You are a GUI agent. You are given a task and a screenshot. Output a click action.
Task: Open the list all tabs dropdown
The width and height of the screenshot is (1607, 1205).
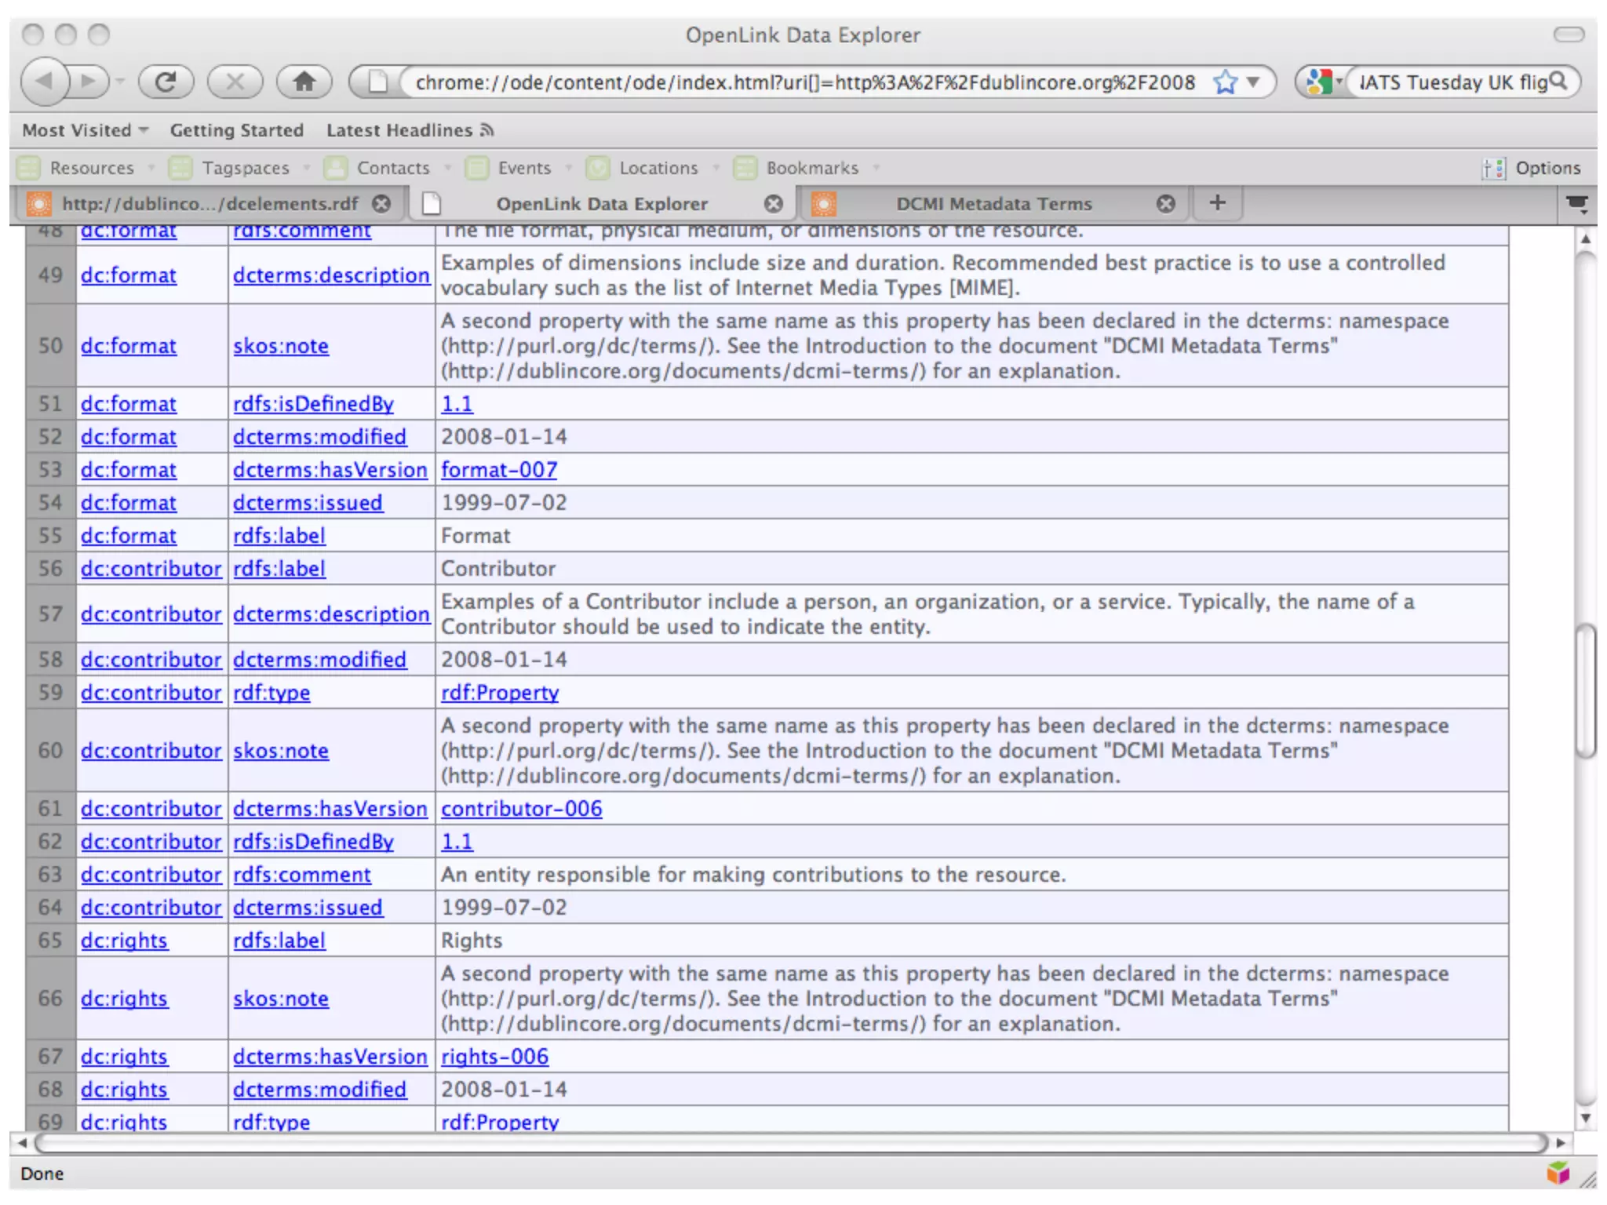[1576, 204]
